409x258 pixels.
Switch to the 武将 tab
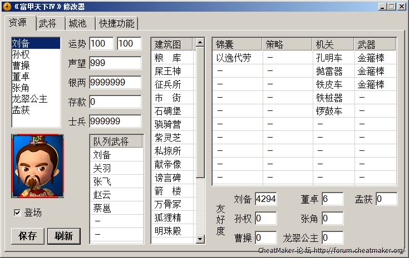[48, 23]
